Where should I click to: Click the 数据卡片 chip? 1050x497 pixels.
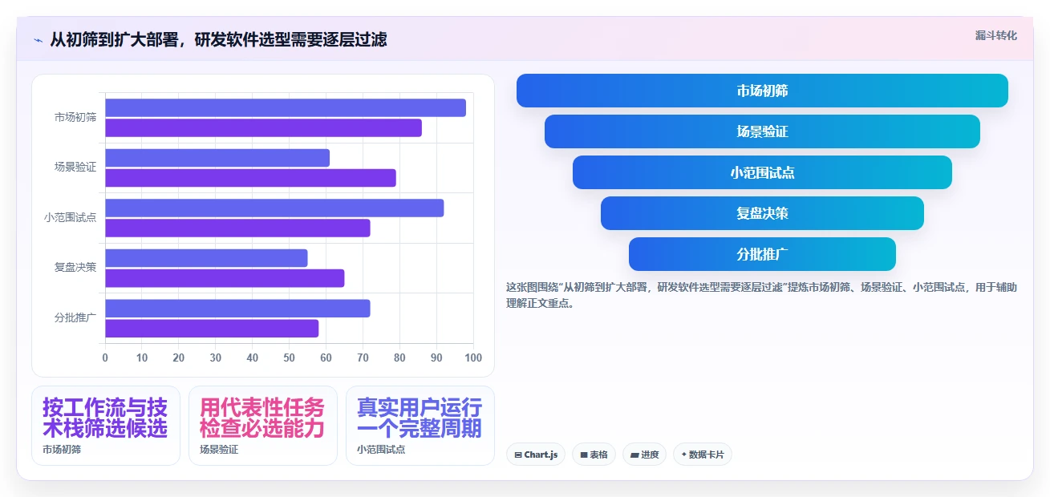[703, 455]
